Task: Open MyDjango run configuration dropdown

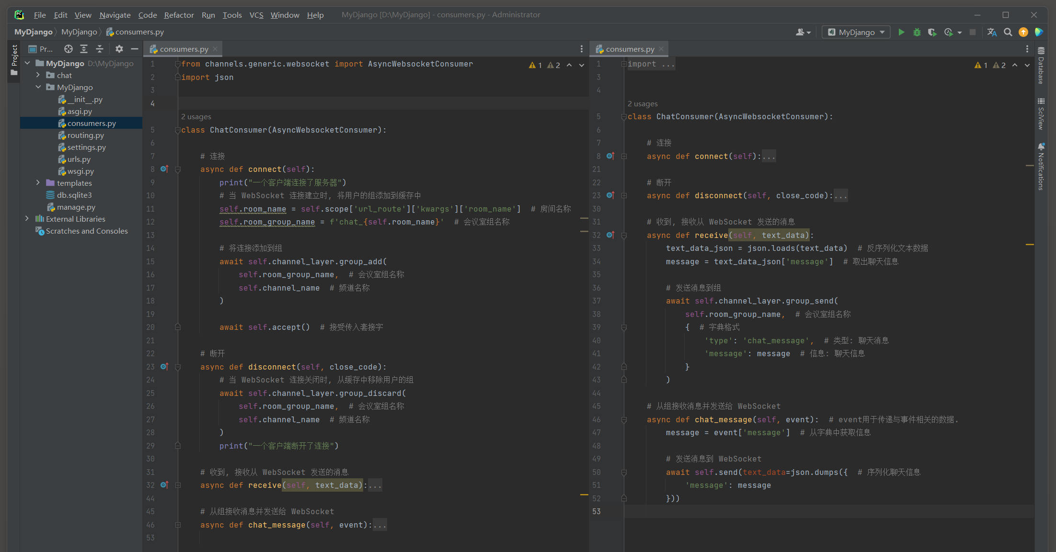Action: pyautogui.click(x=857, y=32)
